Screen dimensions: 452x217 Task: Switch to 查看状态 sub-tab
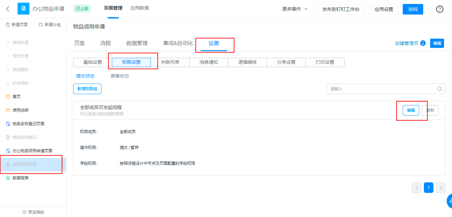(x=120, y=76)
